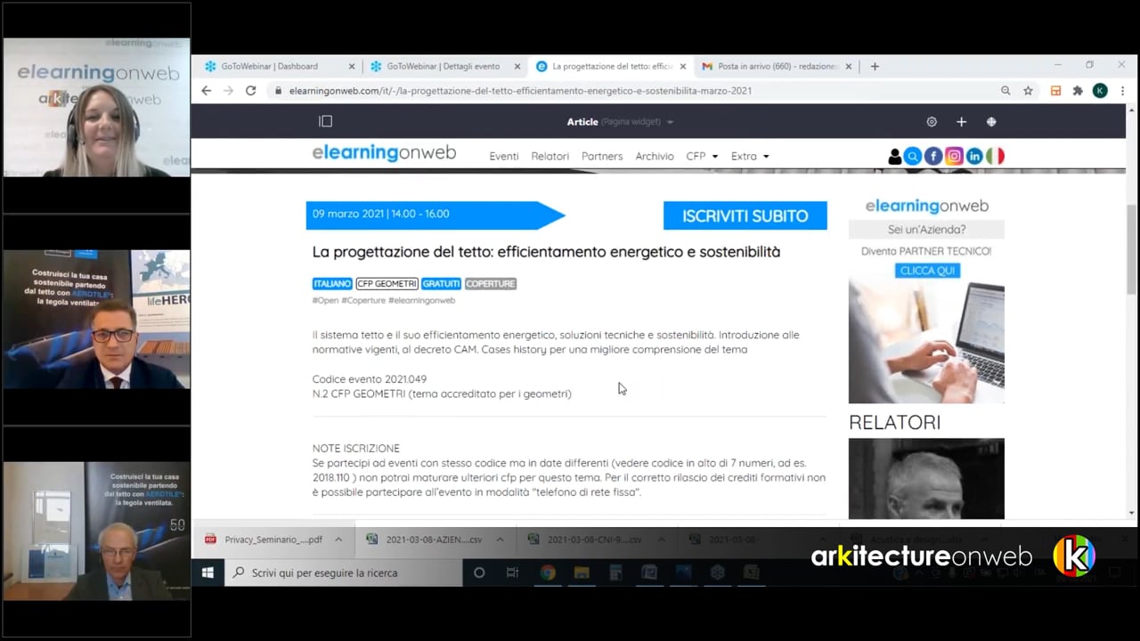Open Task View on the taskbar
This screenshot has width=1140, height=641.
tap(512, 572)
